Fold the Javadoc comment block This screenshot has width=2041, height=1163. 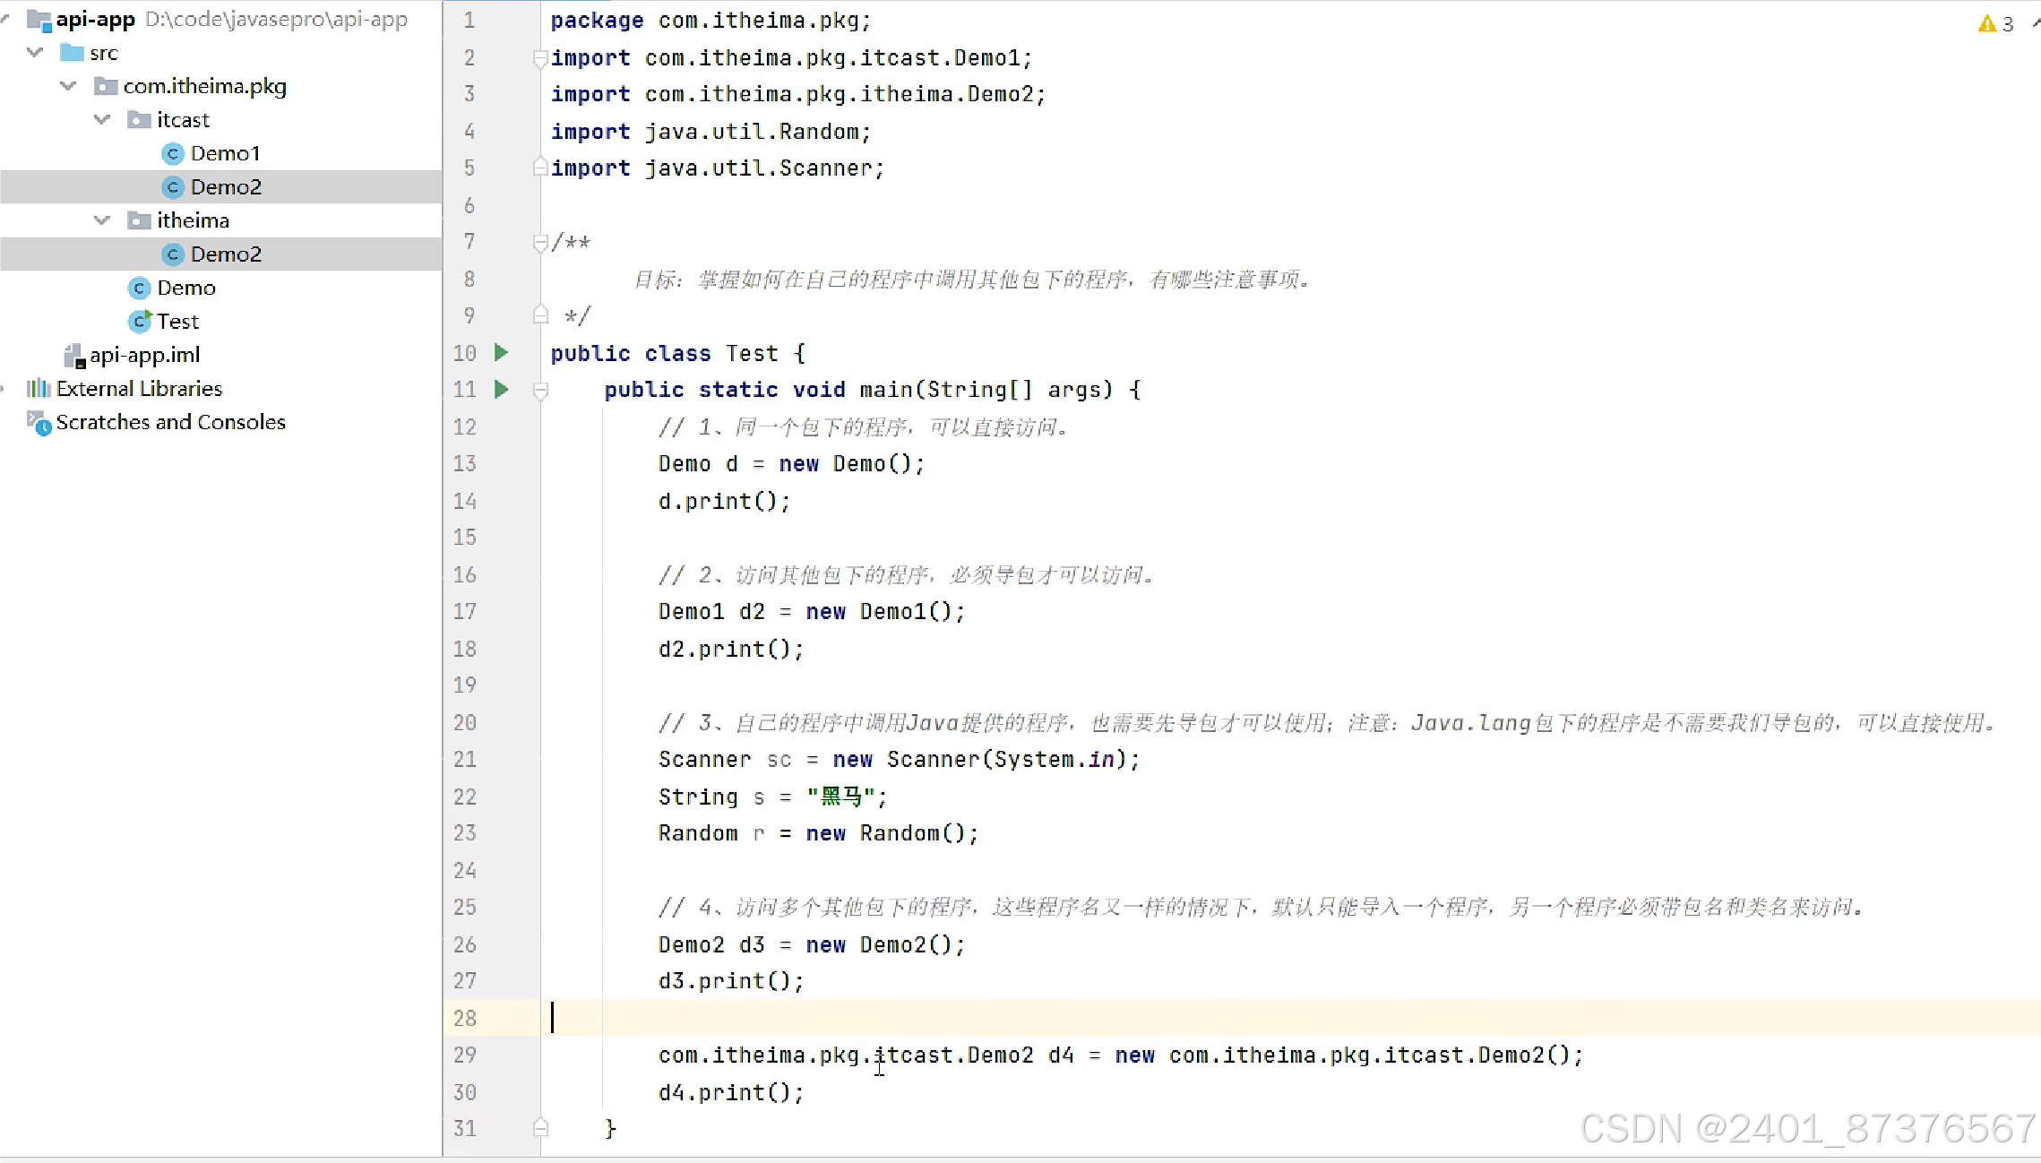[540, 243]
